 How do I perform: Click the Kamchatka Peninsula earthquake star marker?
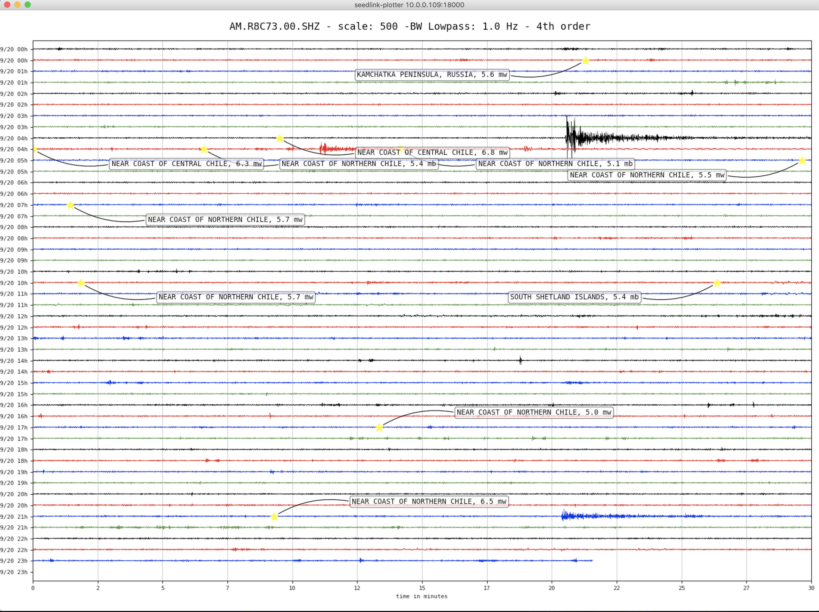[585, 60]
